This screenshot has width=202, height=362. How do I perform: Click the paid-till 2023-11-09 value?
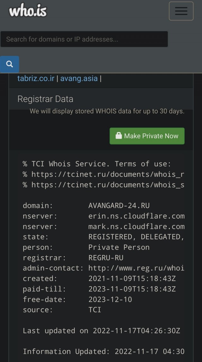click(x=132, y=289)
